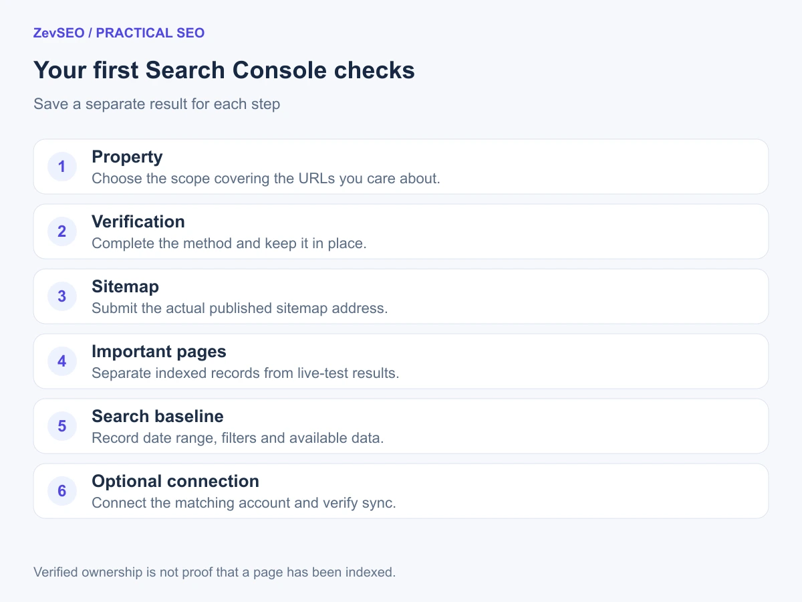
Task: Click 'Connect the matching account and verify sync'
Action: tap(244, 503)
